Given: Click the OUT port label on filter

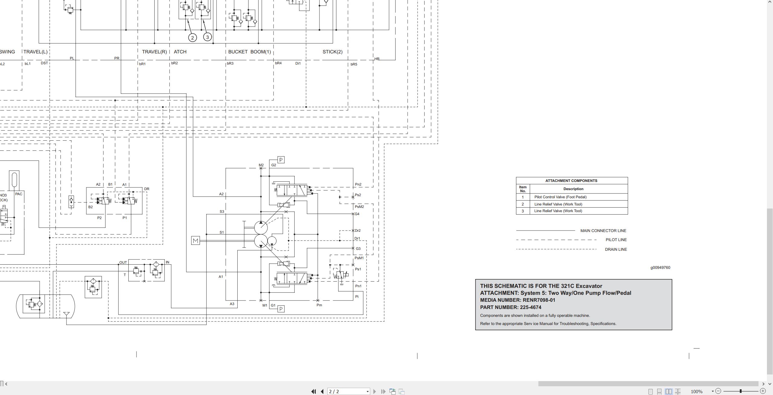Looking at the screenshot, I should (x=123, y=263).
